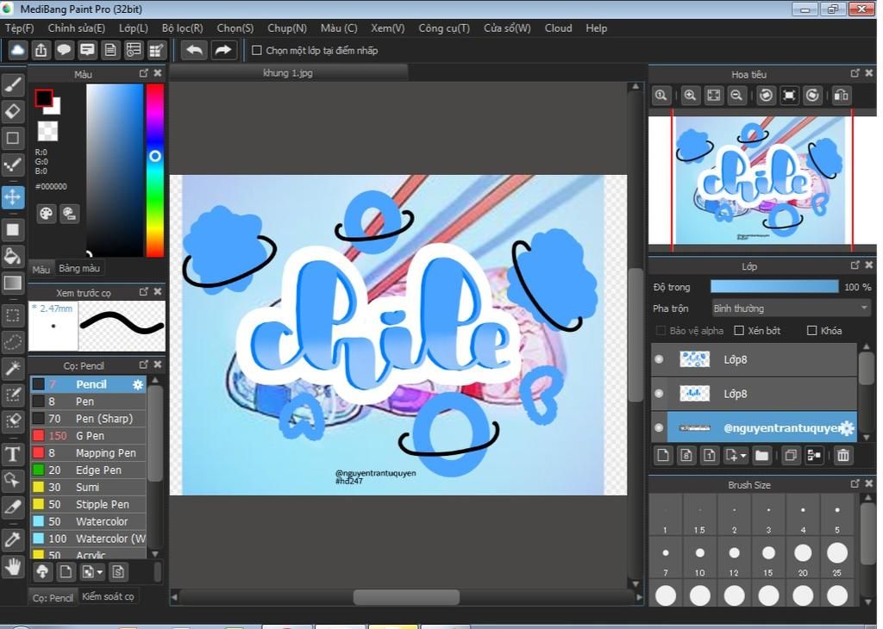This screenshot has height=629, width=883.
Task: Select the top Lớp8 layer row
Action: [x=762, y=359]
